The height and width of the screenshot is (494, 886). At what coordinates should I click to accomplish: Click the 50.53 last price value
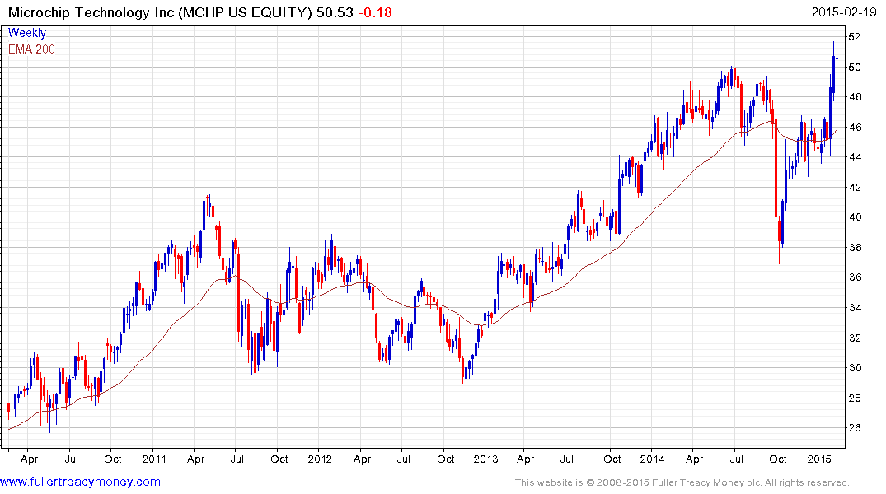(318, 12)
